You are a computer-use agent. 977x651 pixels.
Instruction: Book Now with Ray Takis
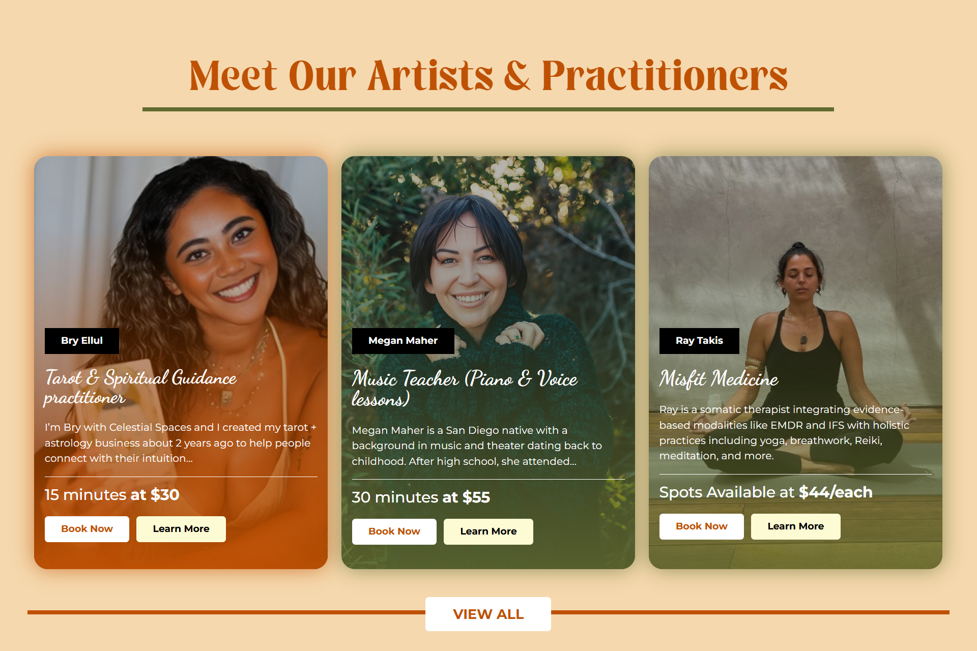coord(702,526)
